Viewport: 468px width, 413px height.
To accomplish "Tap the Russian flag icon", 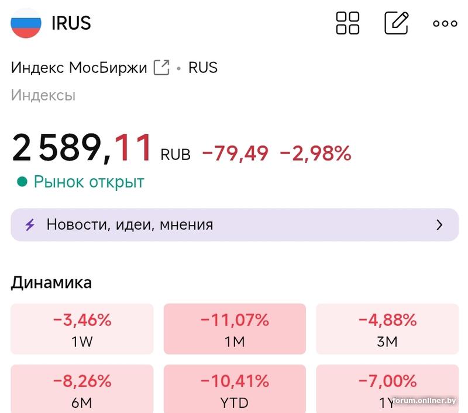I will coord(26,23).
